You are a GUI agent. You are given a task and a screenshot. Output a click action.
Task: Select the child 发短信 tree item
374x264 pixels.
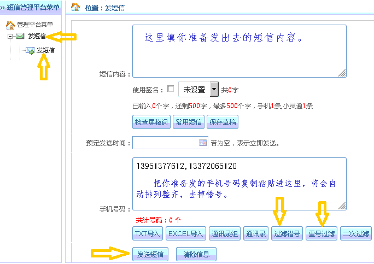click(45, 50)
